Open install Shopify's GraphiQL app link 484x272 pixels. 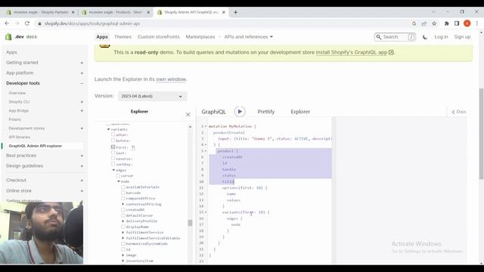pos(355,52)
